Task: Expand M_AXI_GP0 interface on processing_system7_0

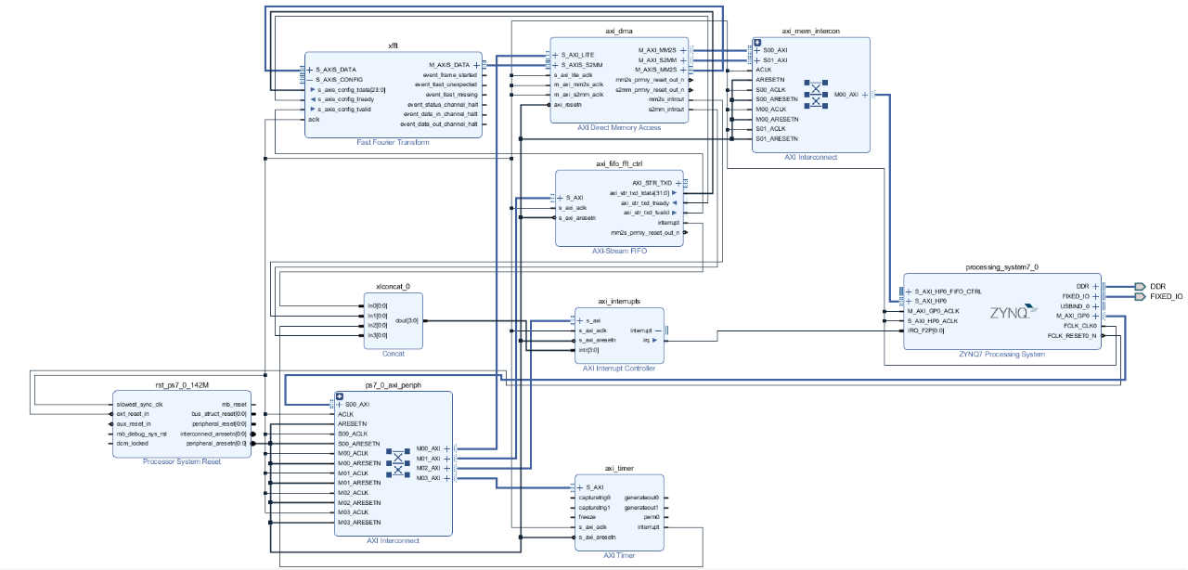Action: [x=1095, y=317]
